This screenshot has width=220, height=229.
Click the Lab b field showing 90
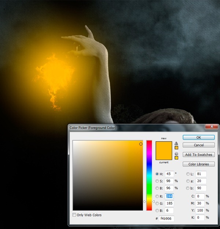[x=201, y=188]
